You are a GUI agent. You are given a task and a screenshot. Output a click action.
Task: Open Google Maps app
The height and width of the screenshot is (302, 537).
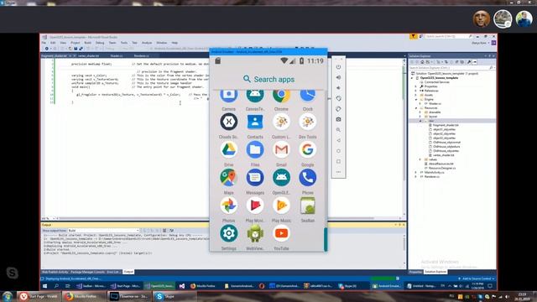229,178
